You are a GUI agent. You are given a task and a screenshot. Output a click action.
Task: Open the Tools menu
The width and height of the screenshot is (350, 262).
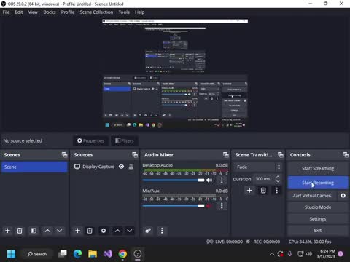[124, 12]
